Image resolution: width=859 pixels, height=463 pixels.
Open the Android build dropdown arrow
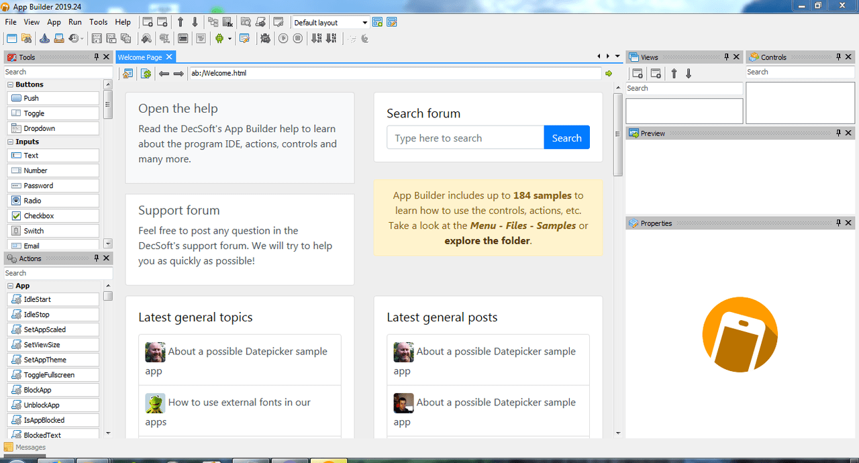pyautogui.click(x=230, y=38)
